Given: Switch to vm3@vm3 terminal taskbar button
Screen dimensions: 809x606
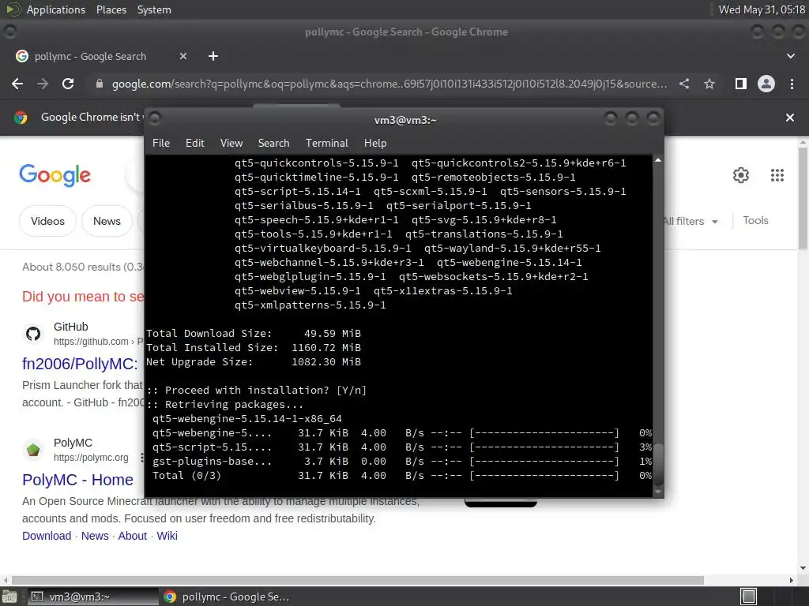Looking at the screenshot, I should point(93,597).
